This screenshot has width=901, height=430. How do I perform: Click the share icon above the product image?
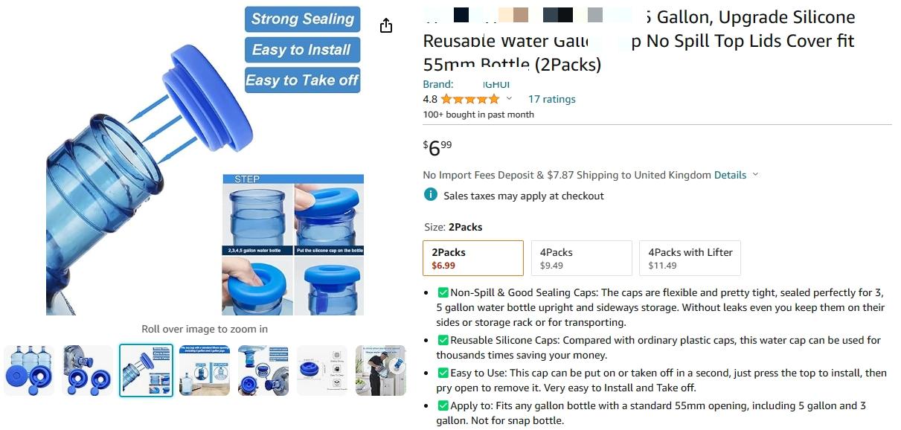(x=385, y=26)
